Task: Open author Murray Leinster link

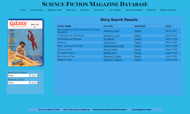Action: [111, 49]
